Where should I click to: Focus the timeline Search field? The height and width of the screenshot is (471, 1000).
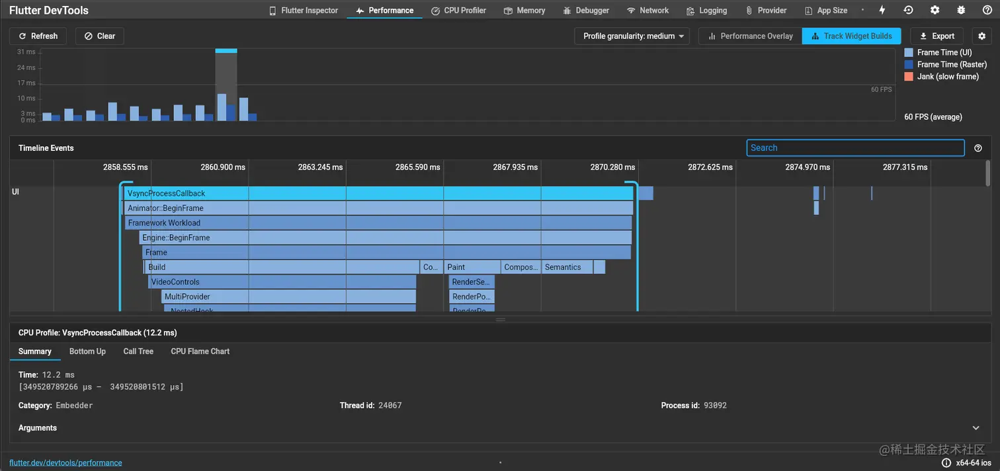point(855,148)
